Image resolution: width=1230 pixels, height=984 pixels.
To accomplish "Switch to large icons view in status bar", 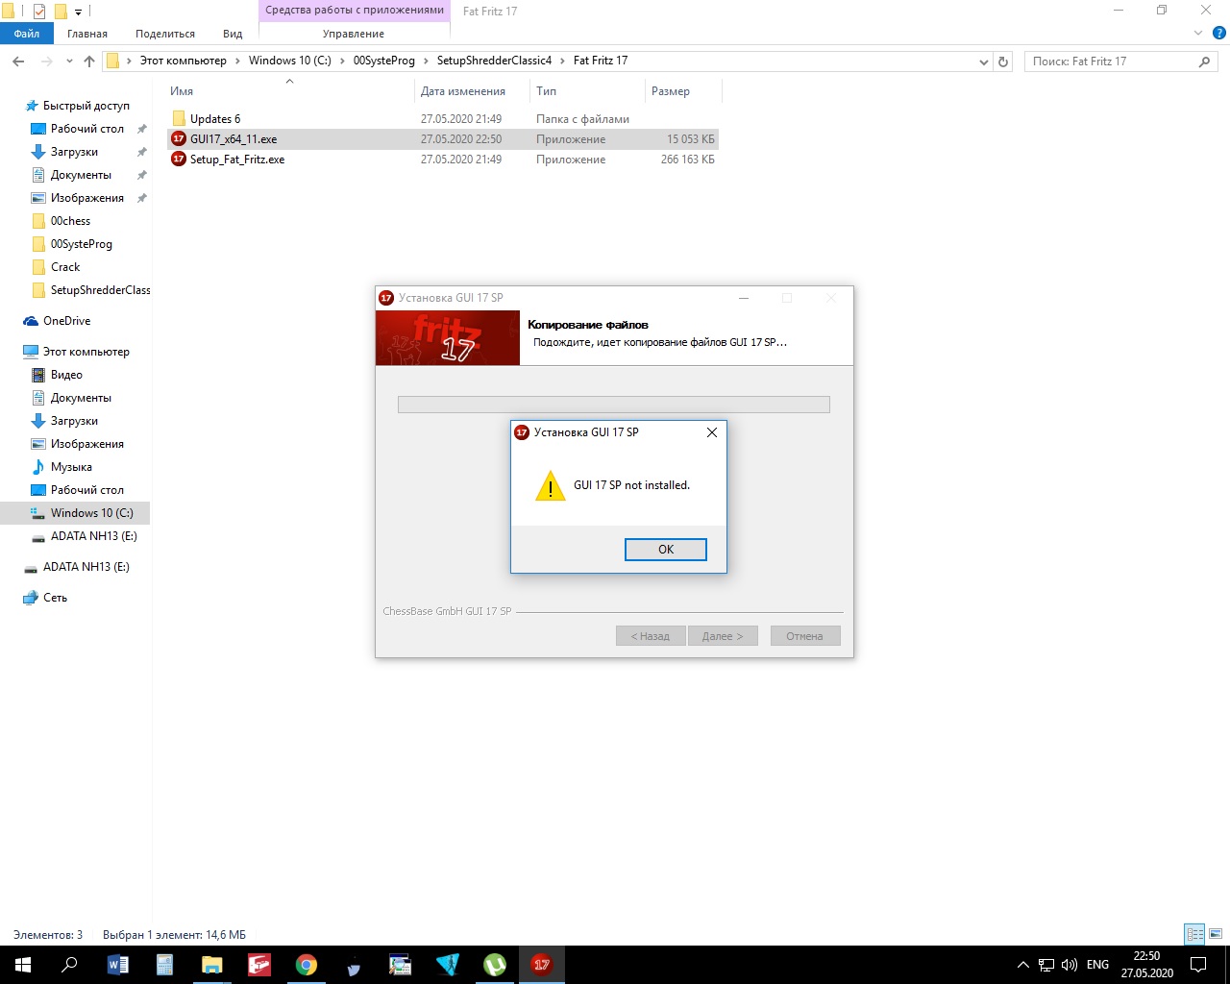I will [1216, 934].
